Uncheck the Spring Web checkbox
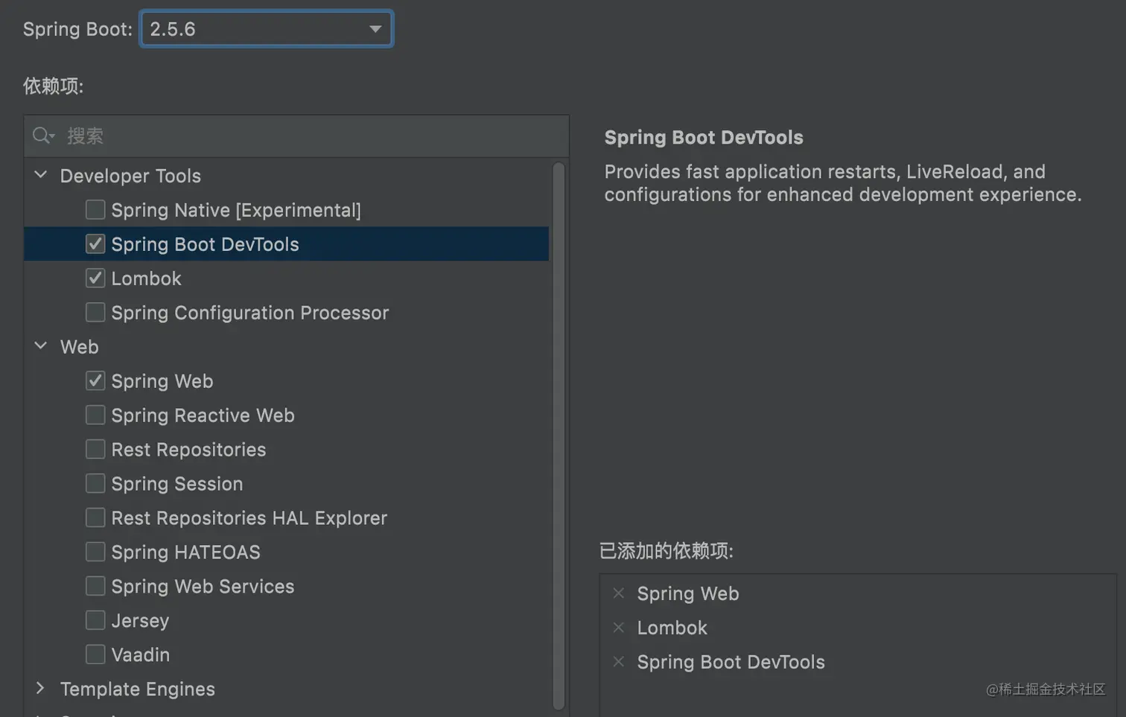 [95, 381]
